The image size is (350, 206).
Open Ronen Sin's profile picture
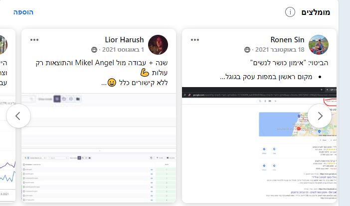[318, 45]
